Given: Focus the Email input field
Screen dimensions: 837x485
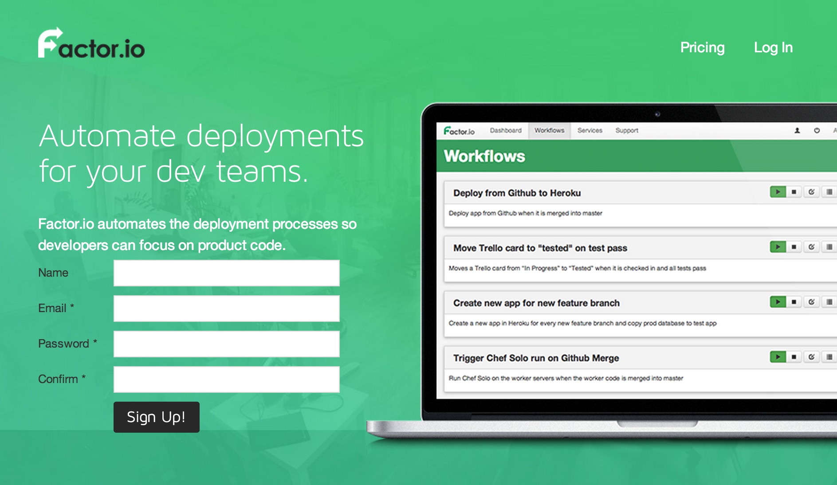Looking at the screenshot, I should 227,309.
